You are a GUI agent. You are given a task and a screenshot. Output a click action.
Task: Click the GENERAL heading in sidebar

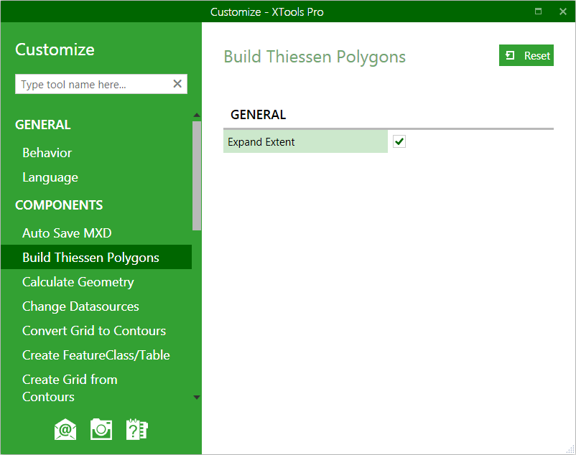click(x=43, y=125)
